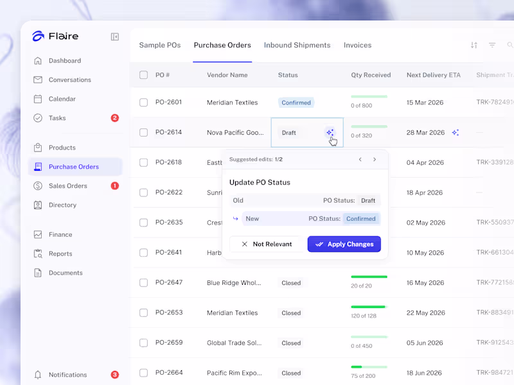
Task: Click PO-2664 progress bar 75 of 200
Action: [x=369, y=367]
